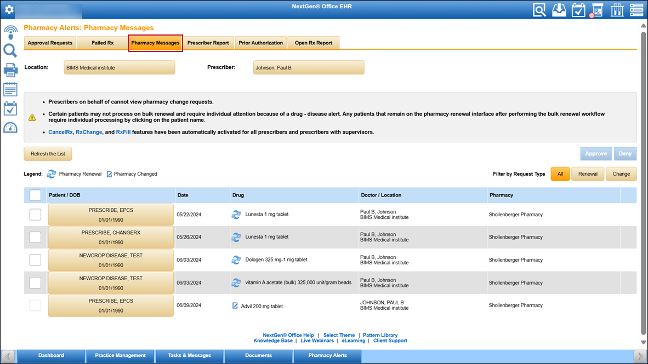
Task: Open the chart search magnifier icon in header
Action: 540,10
